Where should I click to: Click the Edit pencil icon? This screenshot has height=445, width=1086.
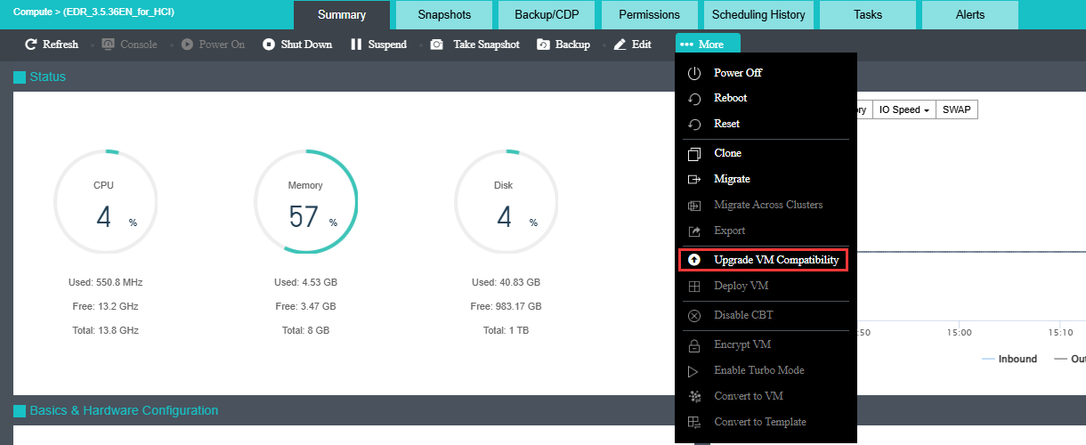coord(620,44)
